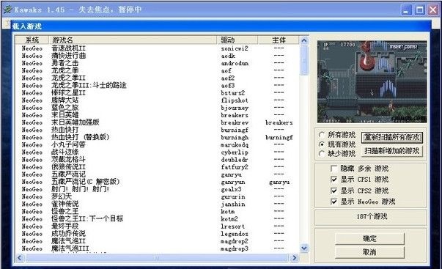Select the game 音速战机II

[x=157, y=48]
